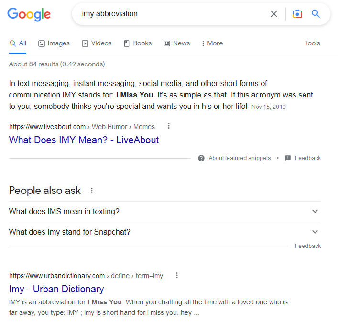Open the More search filters dropdown
Viewport: 338px width, 333px height.
[x=212, y=43]
